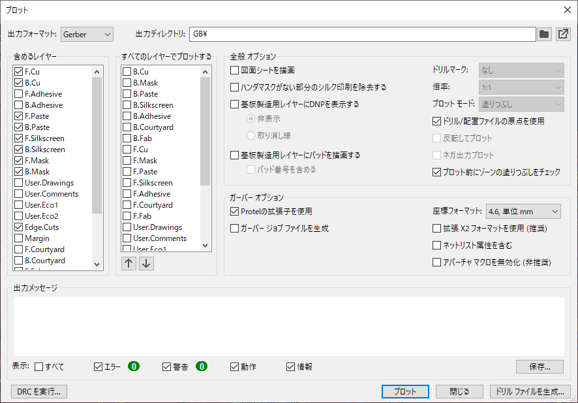Open output directory in file explorer icon
Screen dimensions: 578x403
[563, 35]
